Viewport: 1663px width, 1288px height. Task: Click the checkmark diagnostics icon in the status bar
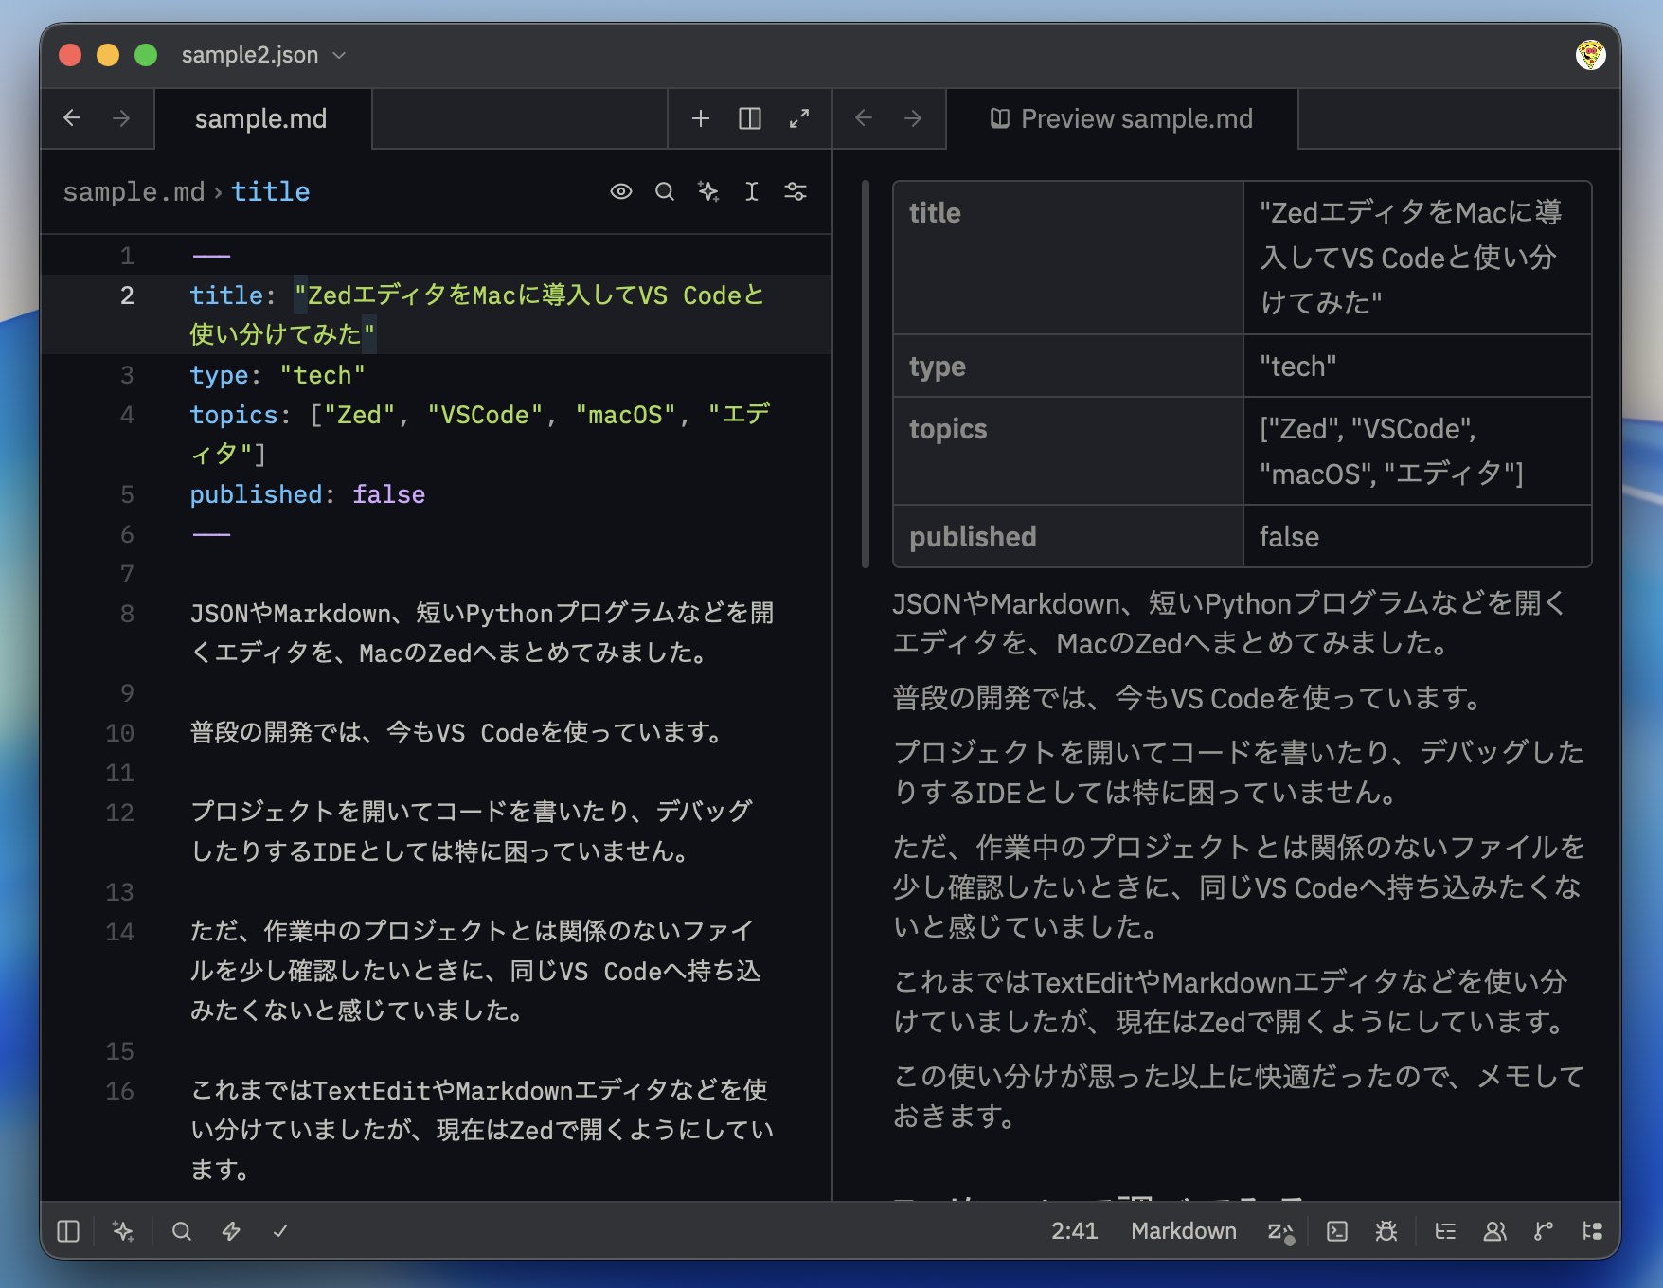[280, 1231]
